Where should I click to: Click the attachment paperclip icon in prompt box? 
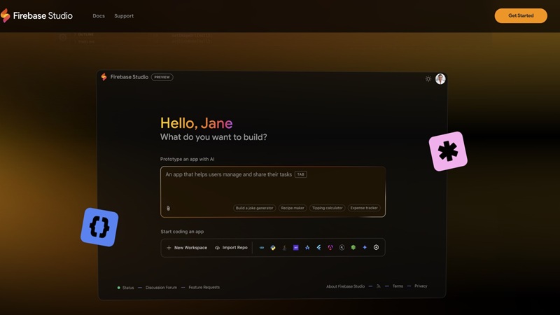point(168,208)
